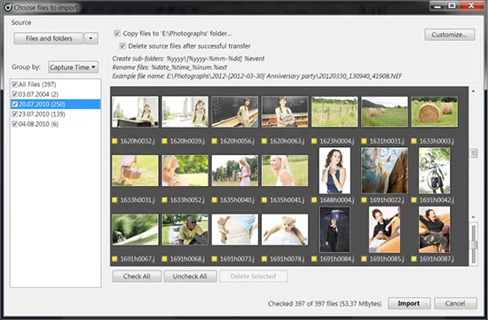Click the thumbnail list scrollbar handle
488x320 pixels.
pyautogui.click(x=473, y=152)
